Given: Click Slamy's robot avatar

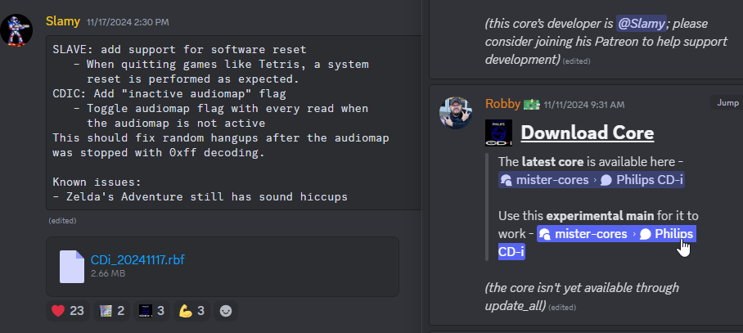Looking at the screenshot, I should point(16,29).
